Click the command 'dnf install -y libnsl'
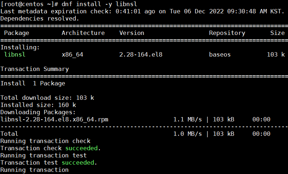 pyautogui.click(x=99, y=4)
